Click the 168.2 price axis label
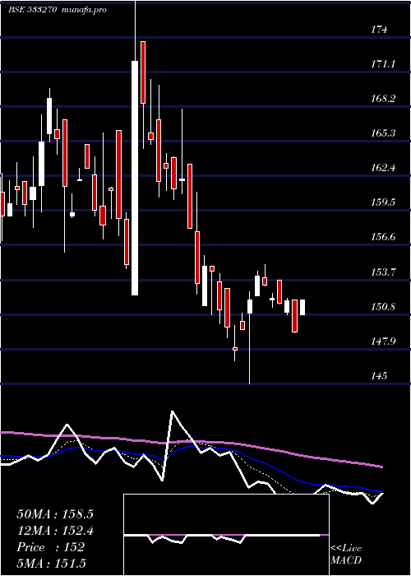Screen dimensions: 411x576 [382, 99]
